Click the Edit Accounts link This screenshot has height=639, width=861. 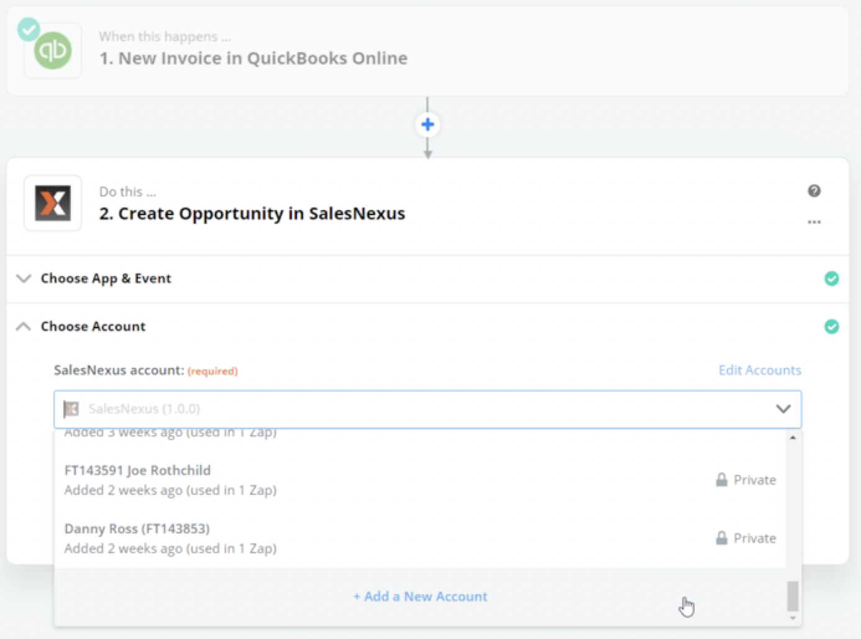759,370
